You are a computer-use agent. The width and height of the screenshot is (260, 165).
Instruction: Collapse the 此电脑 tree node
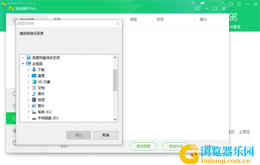[23, 63]
